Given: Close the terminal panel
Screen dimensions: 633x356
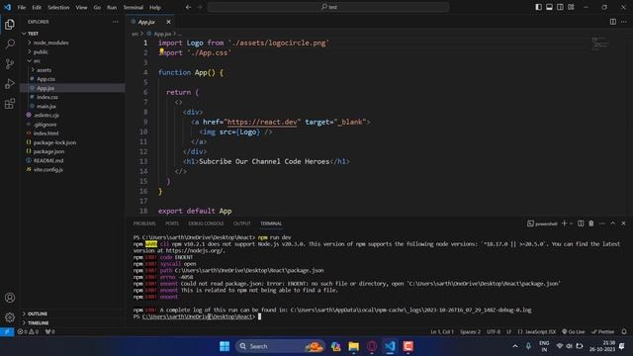Looking at the screenshot, I should (x=623, y=223).
